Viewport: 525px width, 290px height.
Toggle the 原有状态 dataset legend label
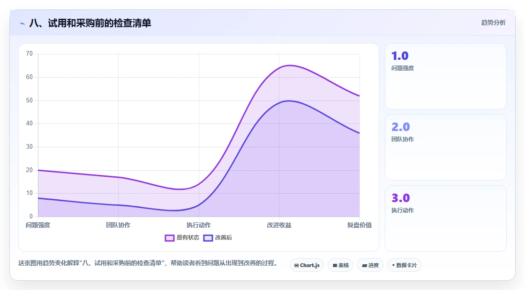coord(188,238)
